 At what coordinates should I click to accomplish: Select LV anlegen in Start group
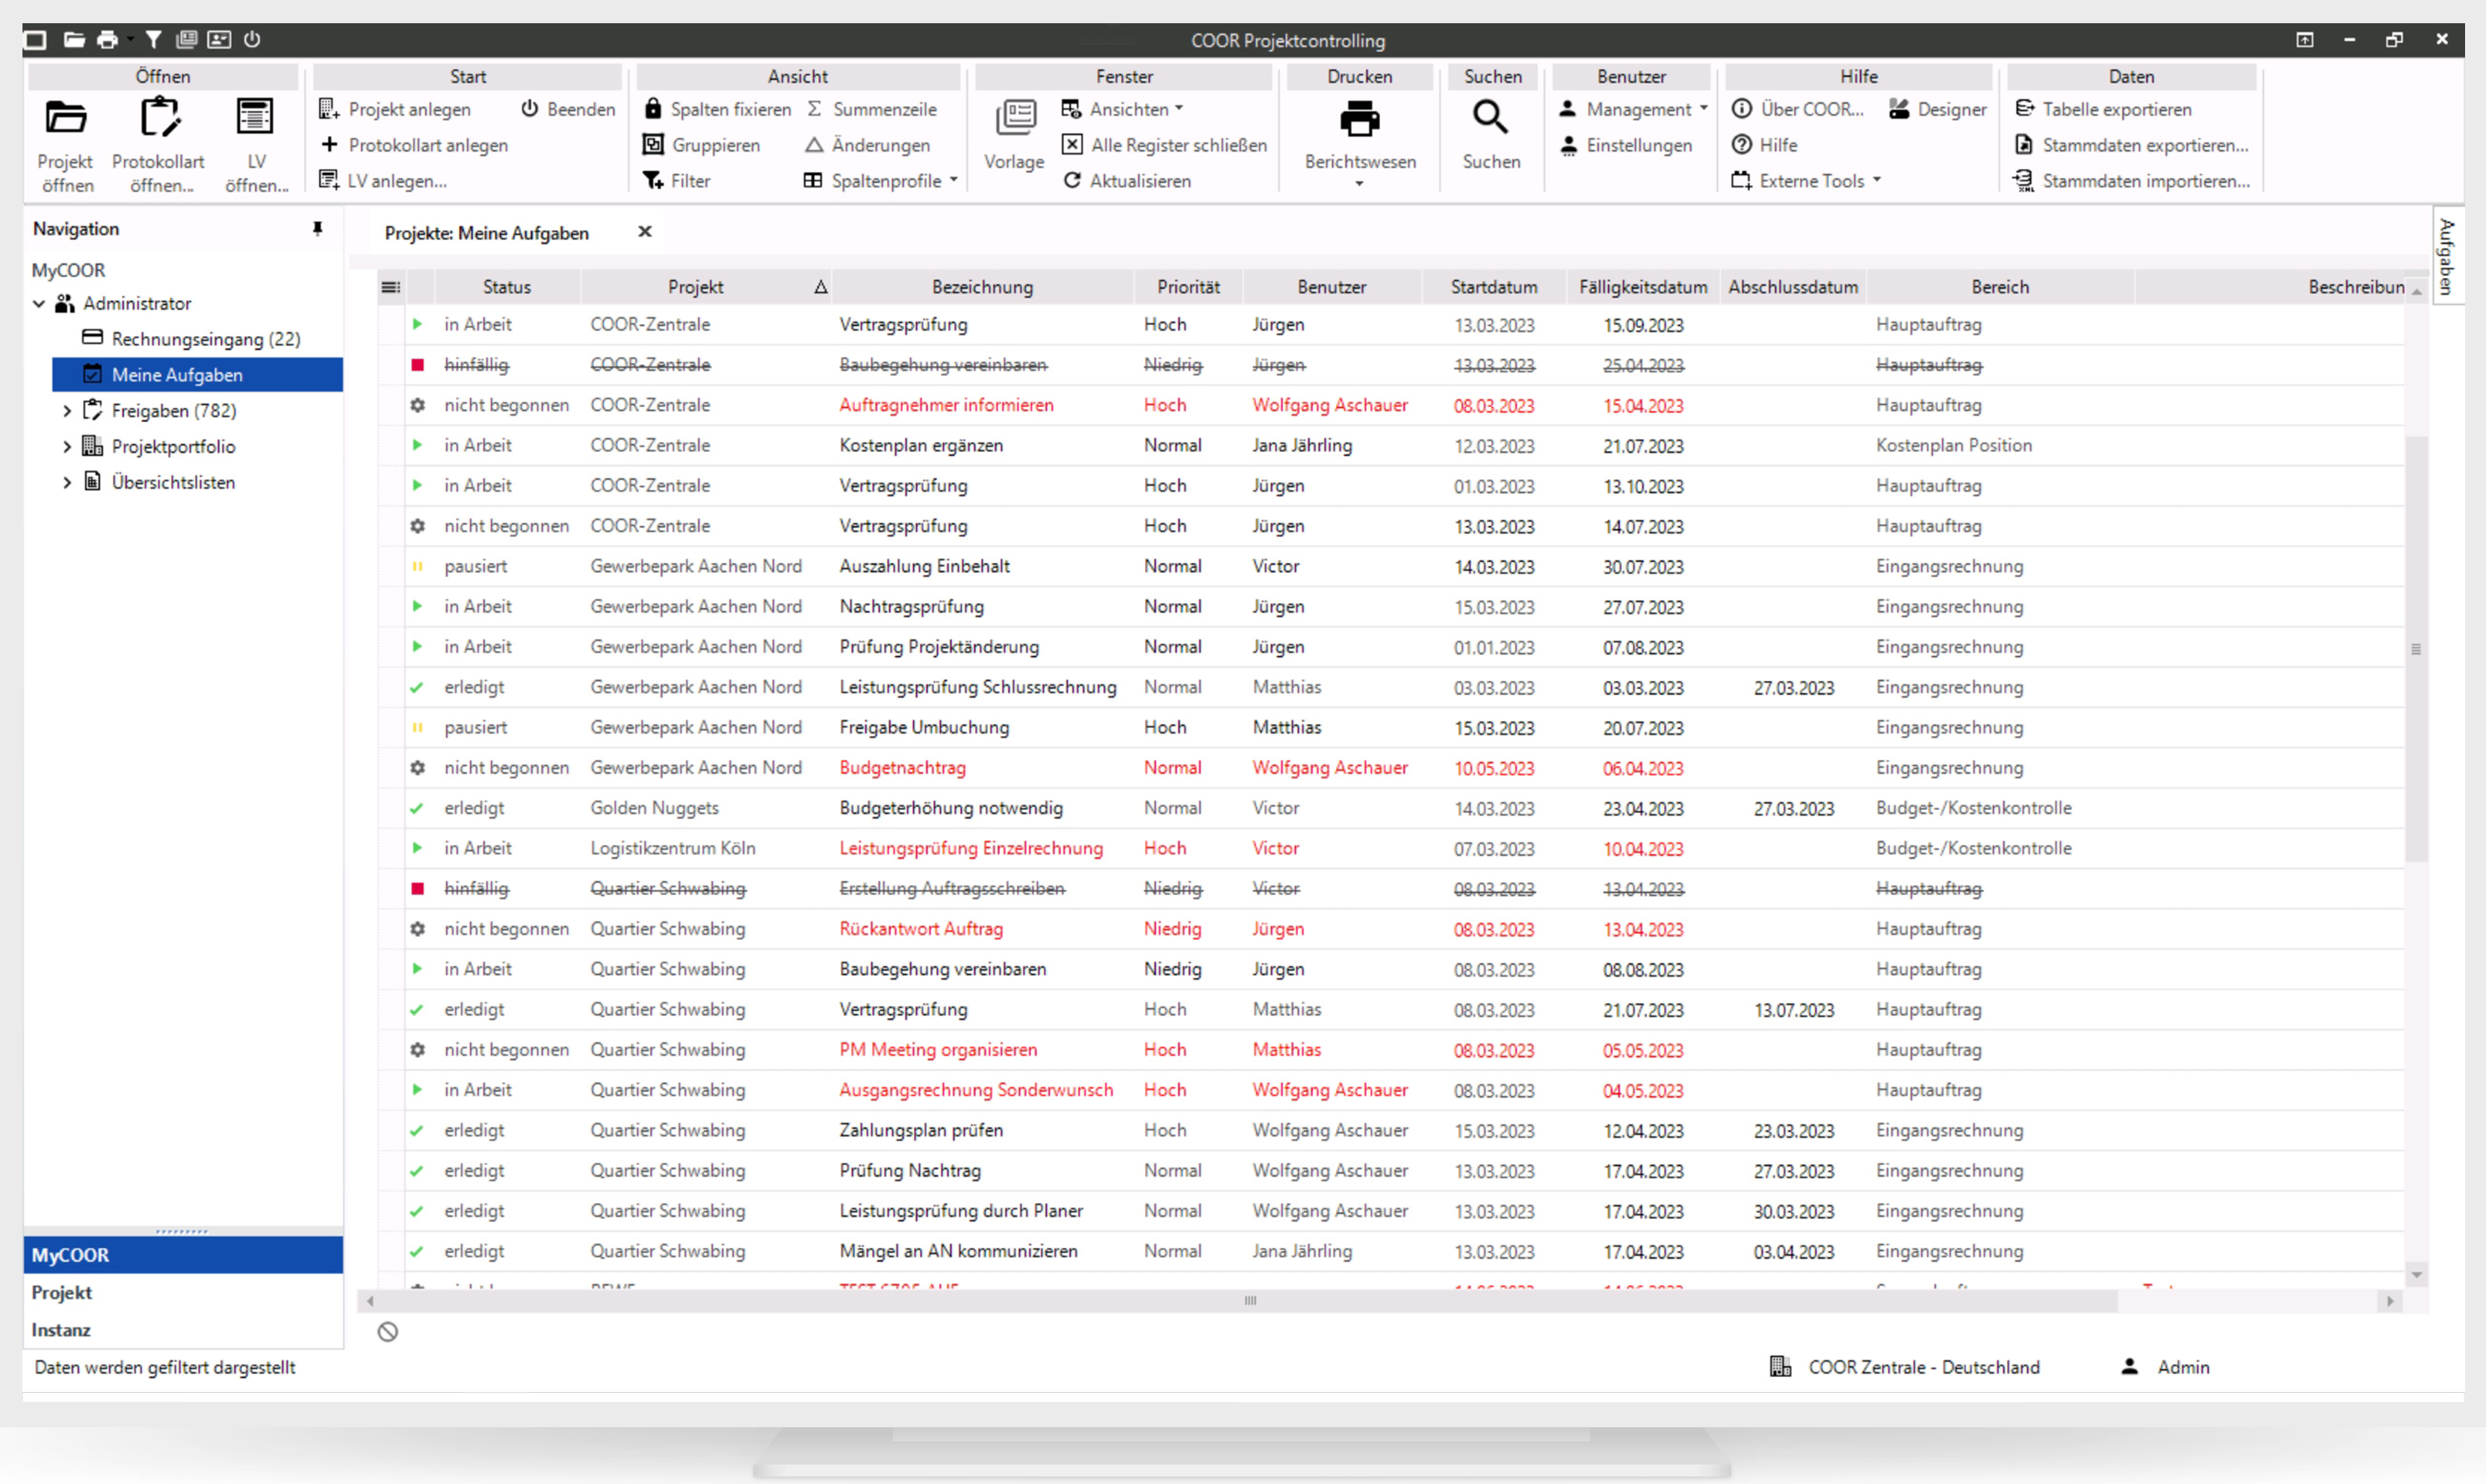point(382,181)
